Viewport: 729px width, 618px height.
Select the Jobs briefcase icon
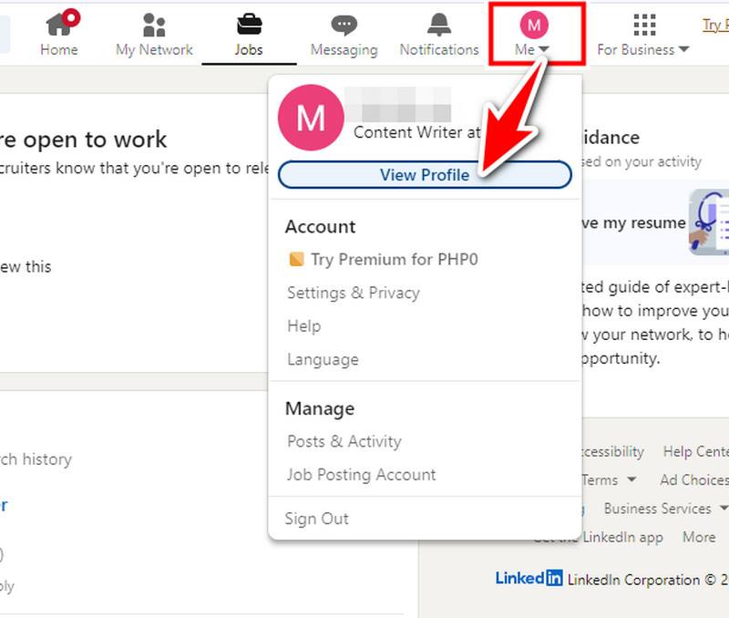coord(249,25)
